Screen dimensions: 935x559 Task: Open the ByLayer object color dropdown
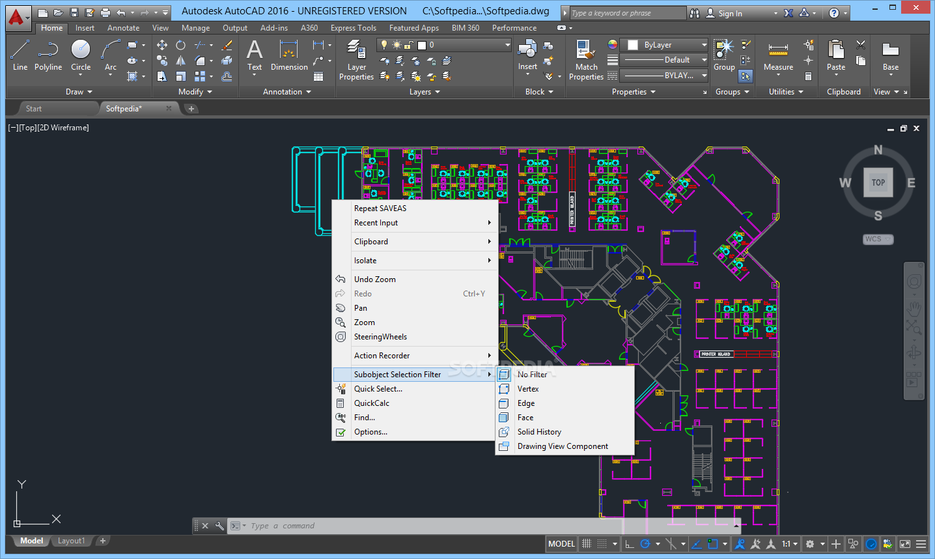coord(664,45)
